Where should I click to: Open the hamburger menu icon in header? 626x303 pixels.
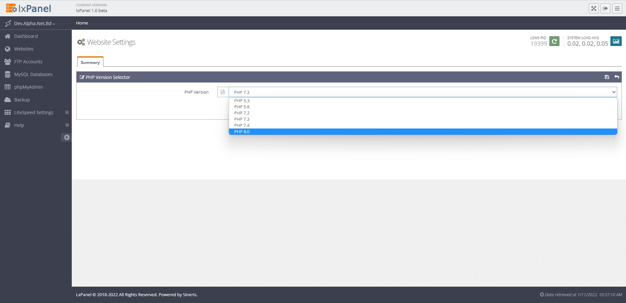[x=617, y=8]
